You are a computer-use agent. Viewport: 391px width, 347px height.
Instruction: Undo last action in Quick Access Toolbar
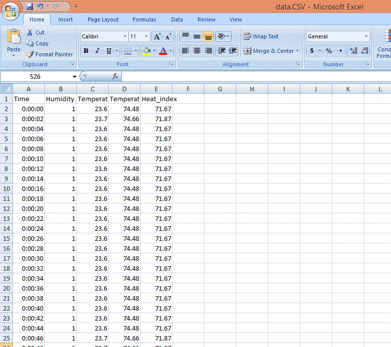(x=40, y=6)
